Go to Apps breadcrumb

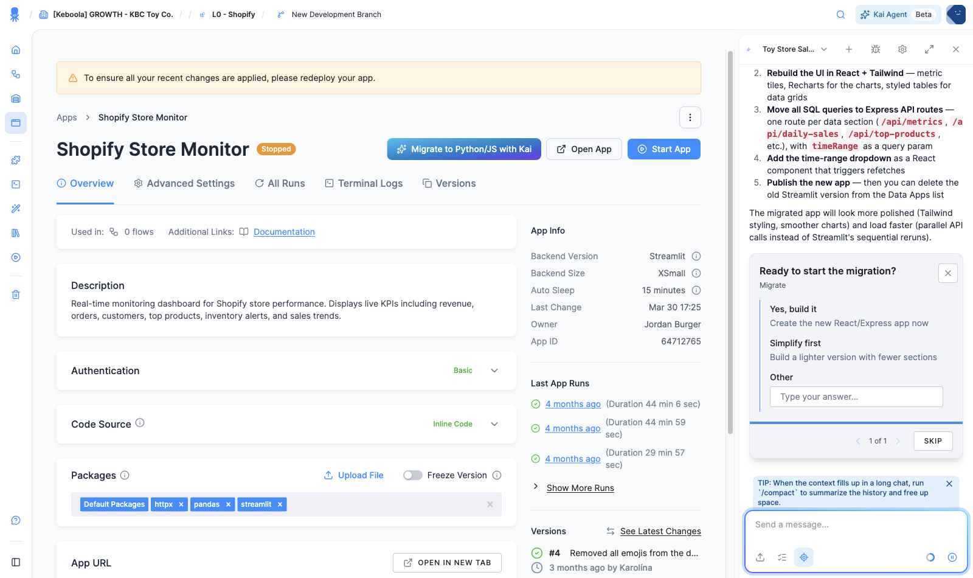click(67, 117)
